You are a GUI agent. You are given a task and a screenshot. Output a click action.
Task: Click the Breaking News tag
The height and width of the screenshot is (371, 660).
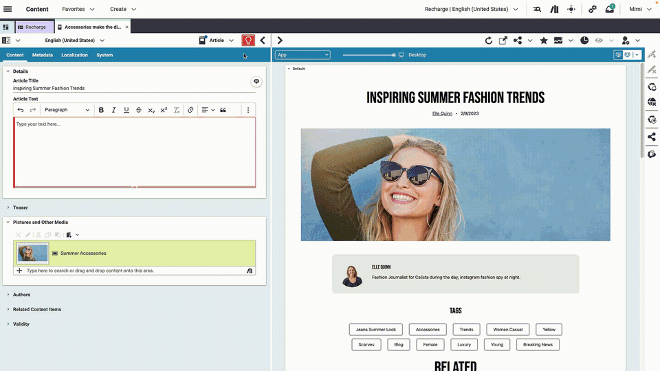538,344
